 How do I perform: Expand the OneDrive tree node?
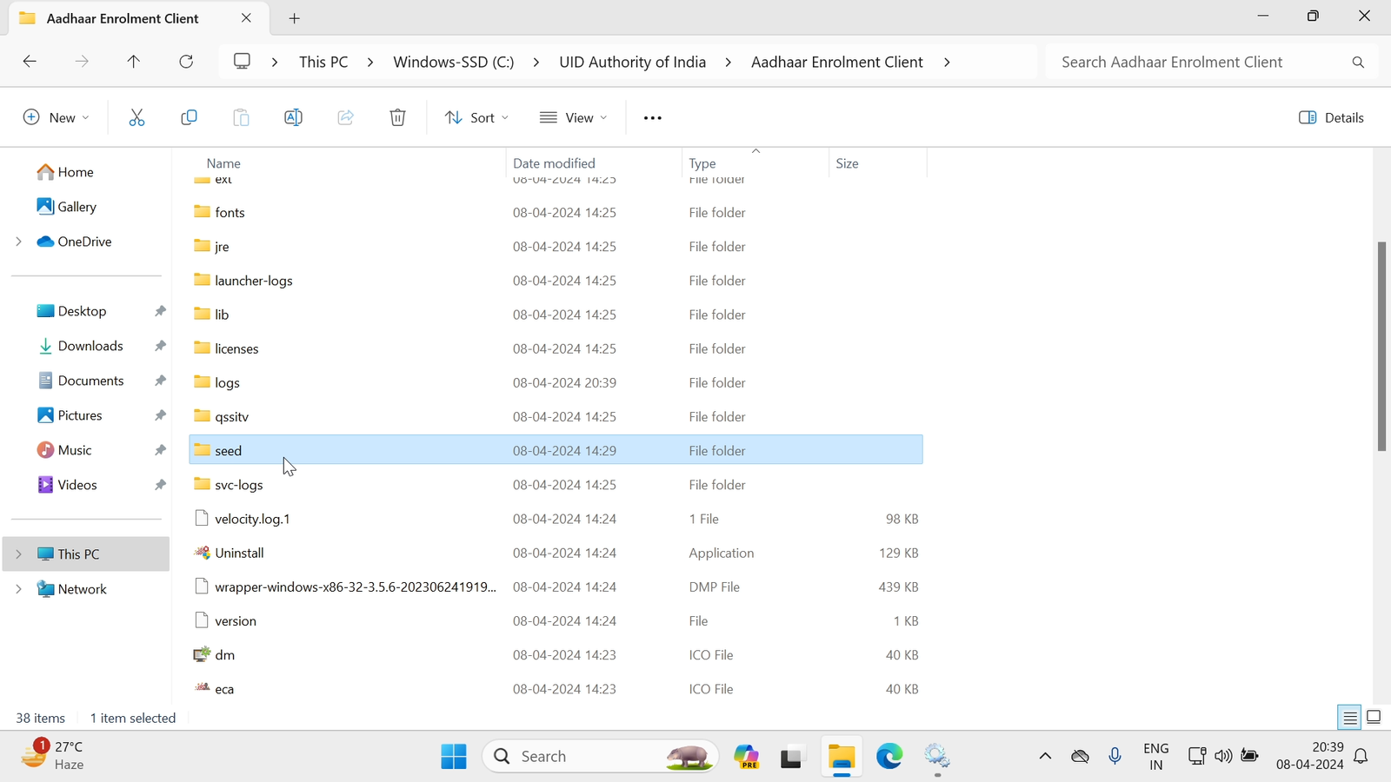(18, 242)
